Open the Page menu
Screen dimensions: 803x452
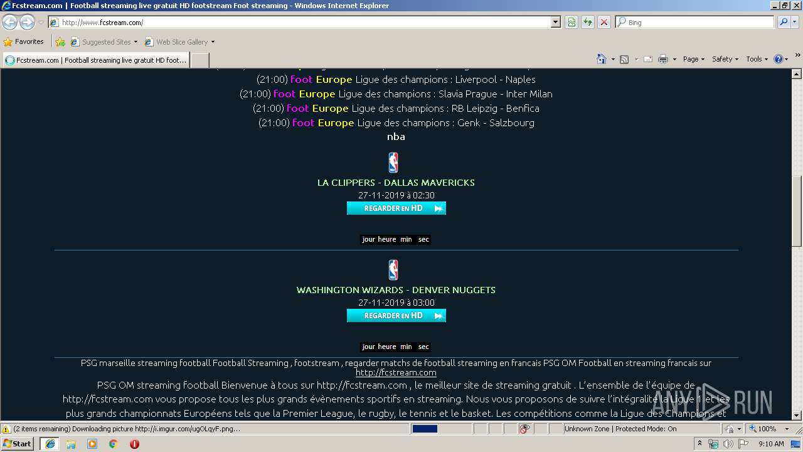coord(693,59)
